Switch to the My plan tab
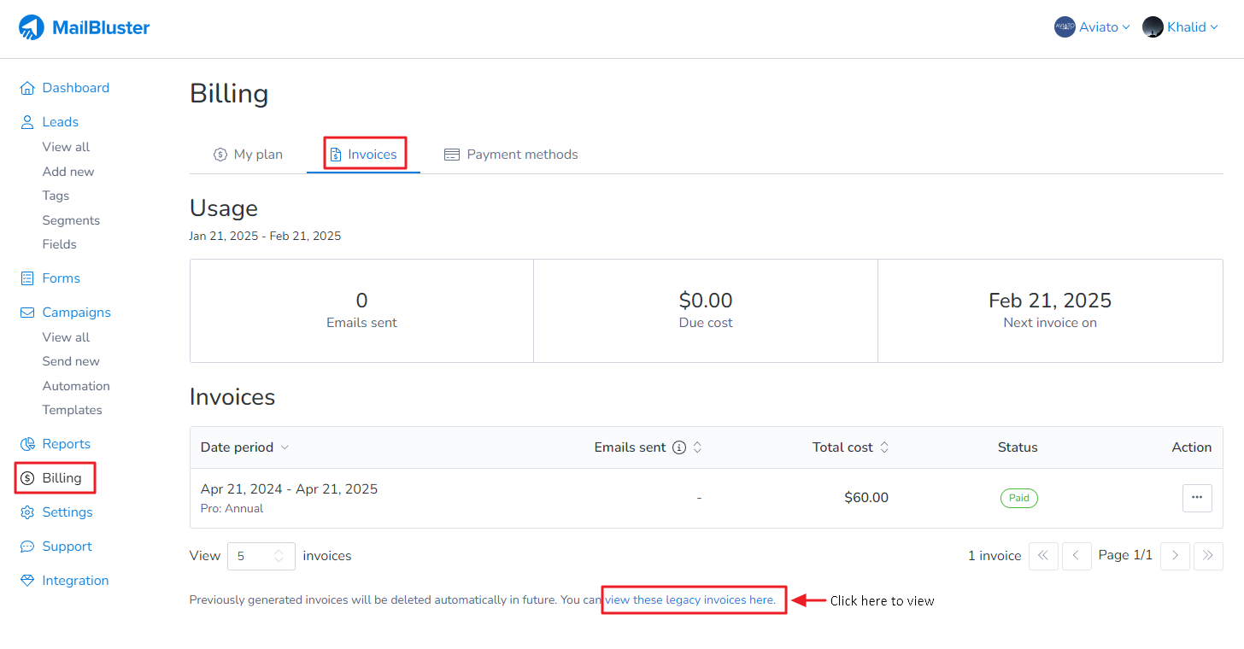Image resolution: width=1244 pixels, height=649 pixels. coord(248,155)
